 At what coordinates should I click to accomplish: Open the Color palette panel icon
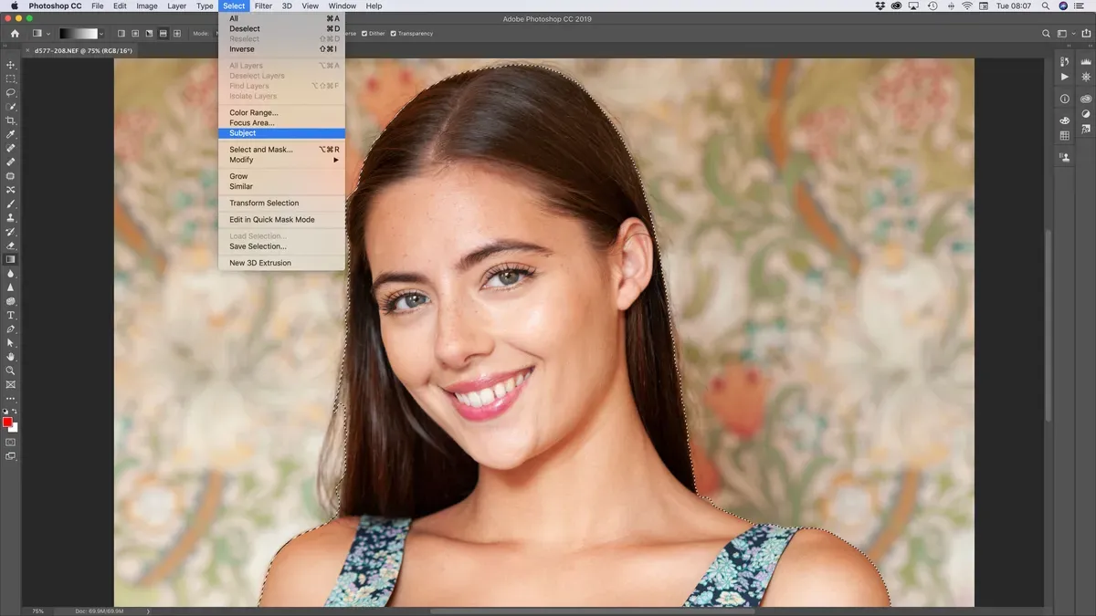pyautogui.click(x=1064, y=120)
